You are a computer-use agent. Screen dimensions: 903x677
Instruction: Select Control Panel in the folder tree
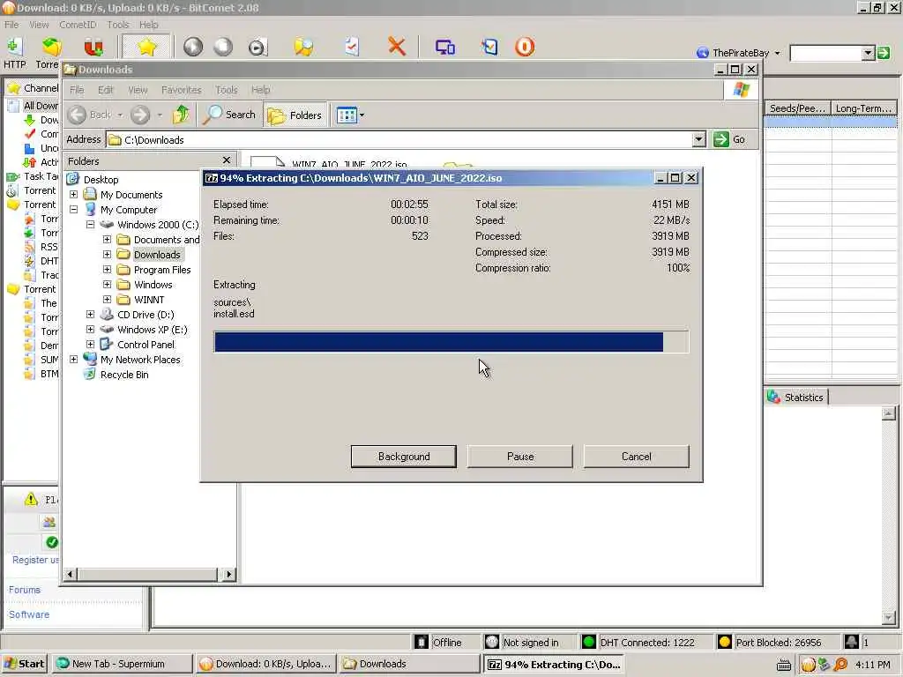point(146,345)
